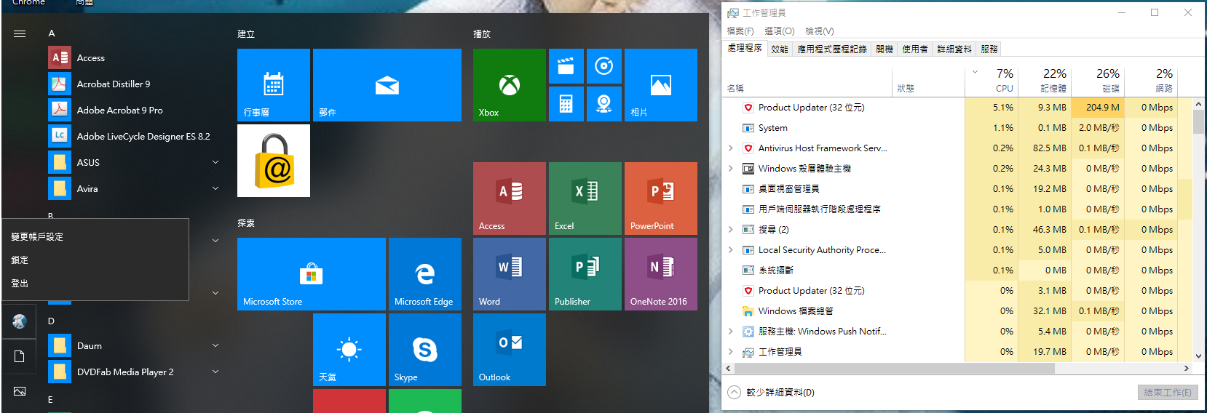Expand the Daum folder chevron
This screenshot has width=1207, height=413.
click(215, 345)
